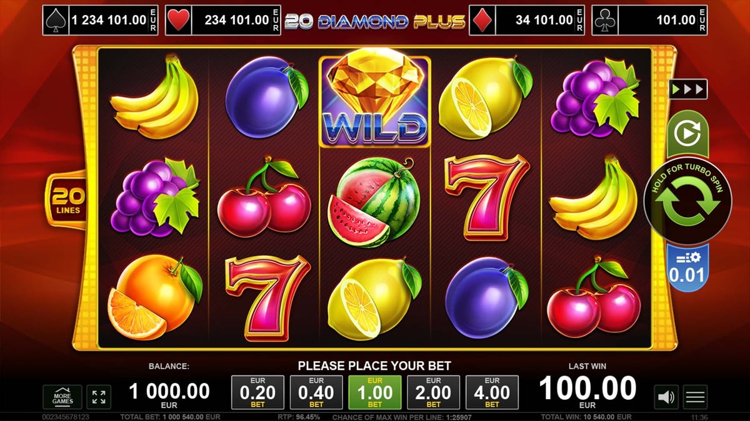Open the spades jackpot counter

point(100,21)
